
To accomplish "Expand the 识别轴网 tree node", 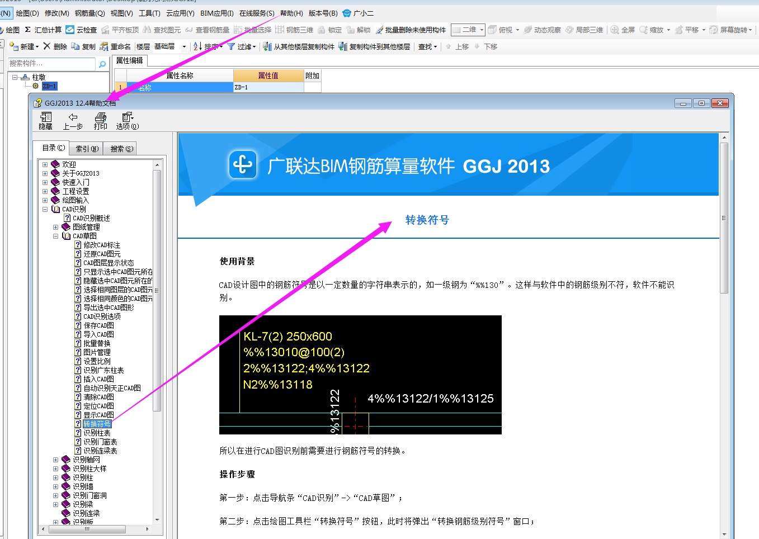I will click(55, 460).
